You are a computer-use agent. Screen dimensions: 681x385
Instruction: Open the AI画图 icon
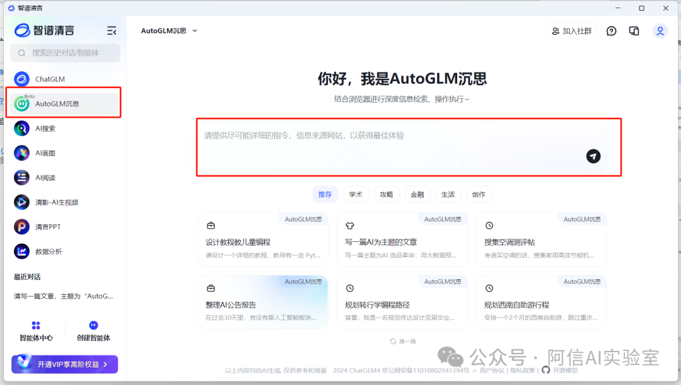click(x=21, y=152)
